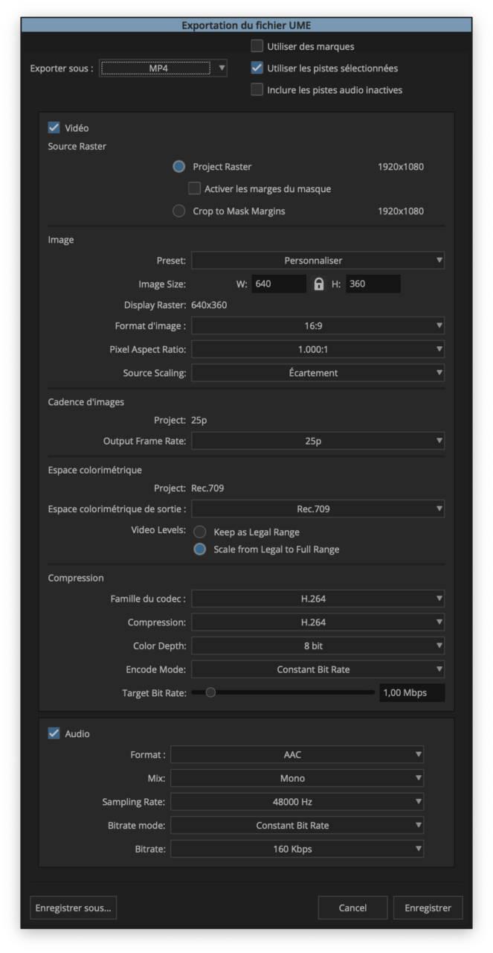Enable Inclure les pistes audio inactives
The width and height of the screenshot is (493, 953).
click(257, 90)
